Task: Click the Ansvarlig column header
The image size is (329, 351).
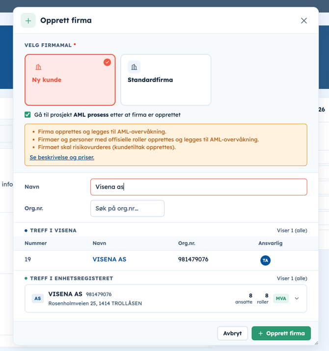Action: (271, 243)
